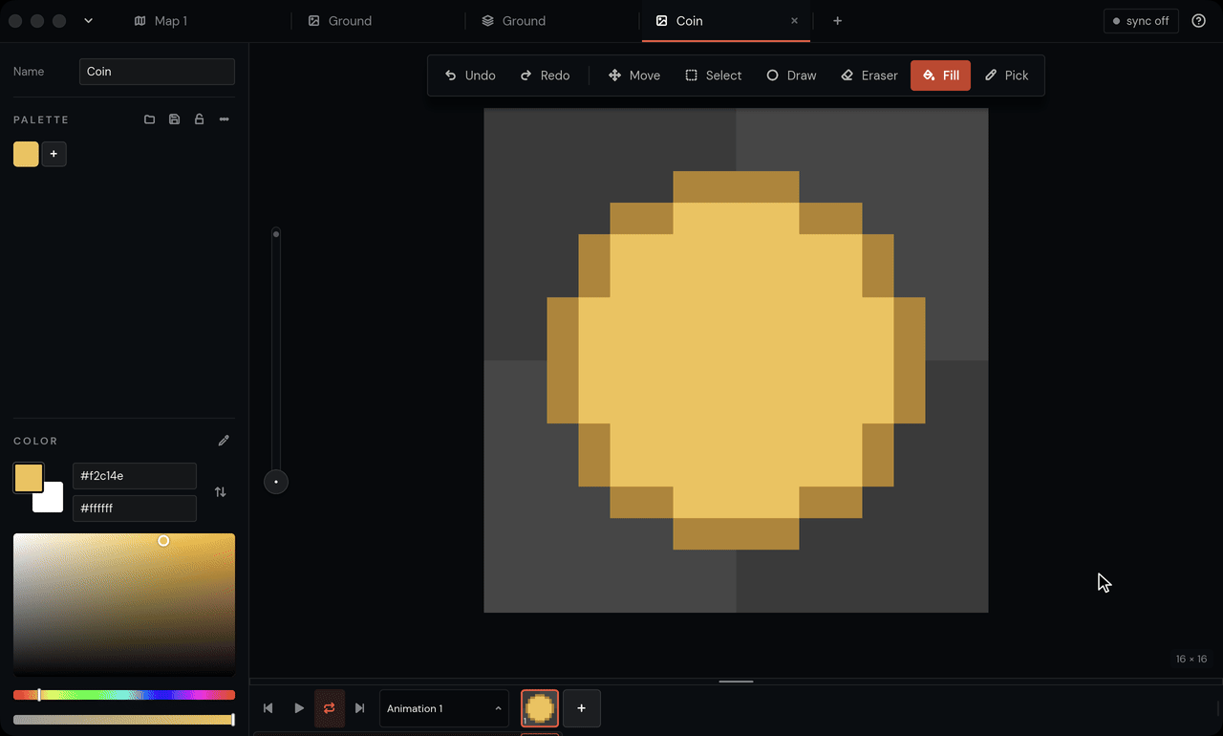This screenshot has height=736, width=1223.
Task: Expand the window title dropdown chevron
Action: coord(88,21)
